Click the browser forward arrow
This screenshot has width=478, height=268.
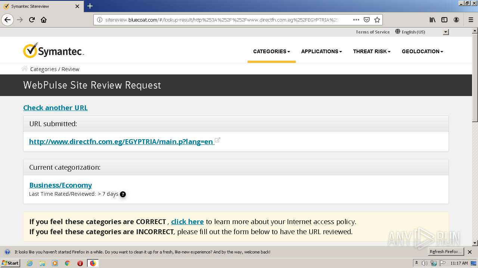coord(20,20)
